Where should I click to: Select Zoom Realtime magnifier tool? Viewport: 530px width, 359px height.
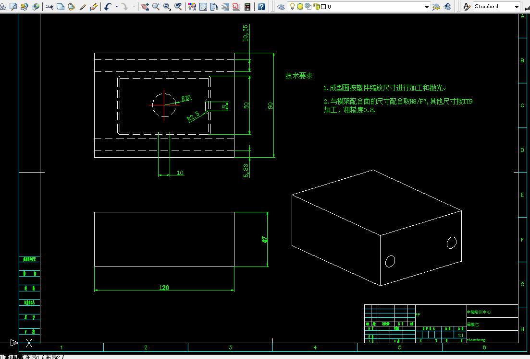(156, 6)
